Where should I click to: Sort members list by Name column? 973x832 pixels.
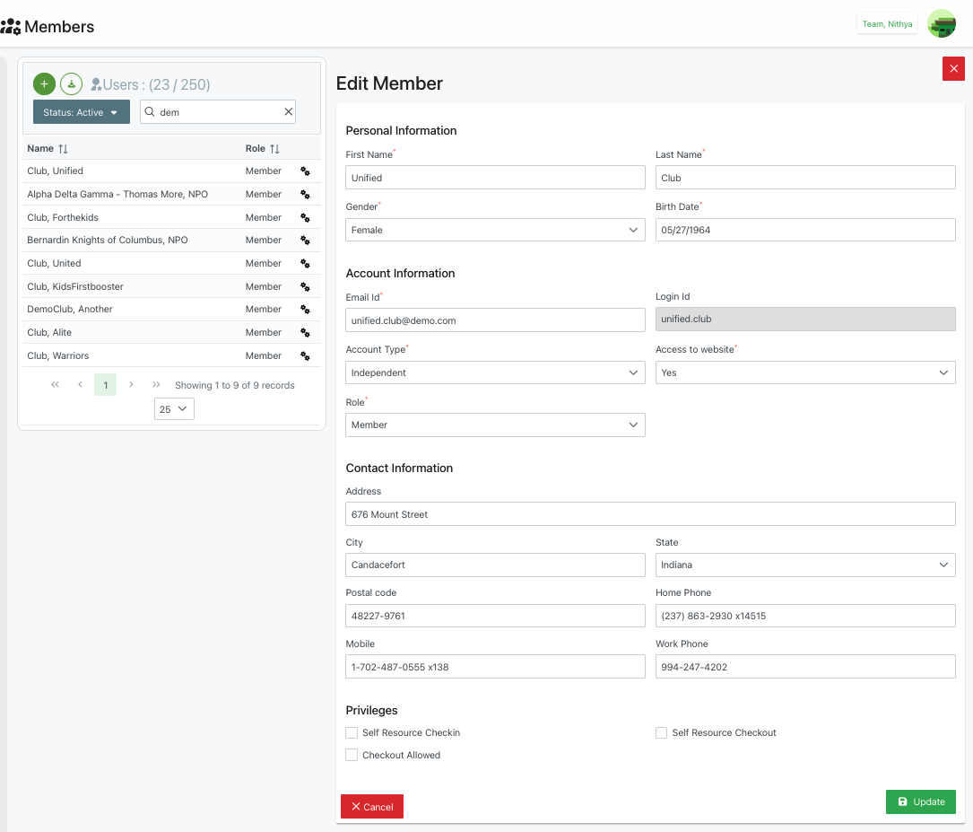tap(63, 149)
